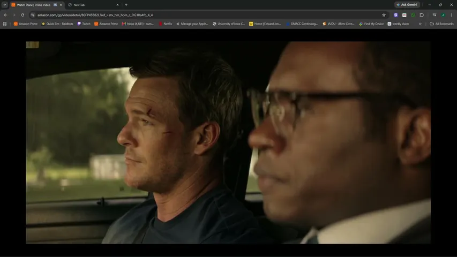Open the red and white extension icon
This screenshot has width=457, height=257.
[404, 15]
